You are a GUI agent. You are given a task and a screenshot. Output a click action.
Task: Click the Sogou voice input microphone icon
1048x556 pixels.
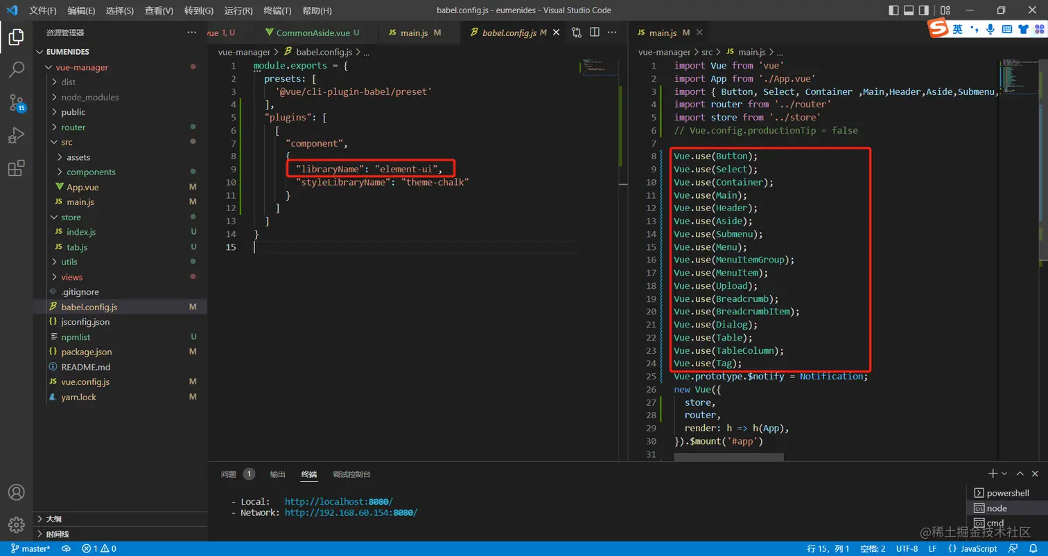coord(990,29)
